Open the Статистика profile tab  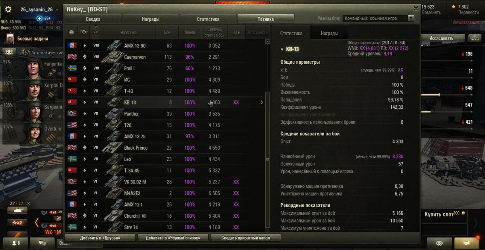[208, 19]
